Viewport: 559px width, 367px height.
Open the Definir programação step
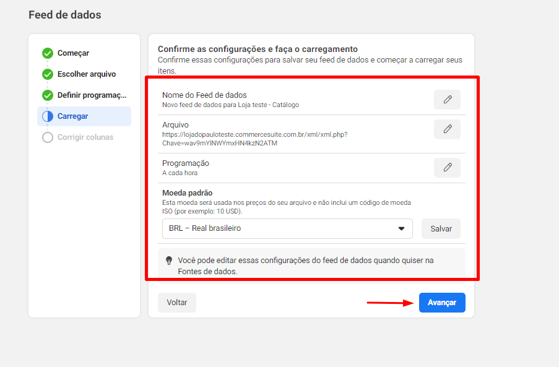[92, 95]
